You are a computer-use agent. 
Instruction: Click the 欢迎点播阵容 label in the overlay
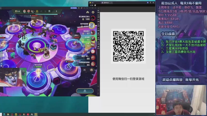(172, 80)
